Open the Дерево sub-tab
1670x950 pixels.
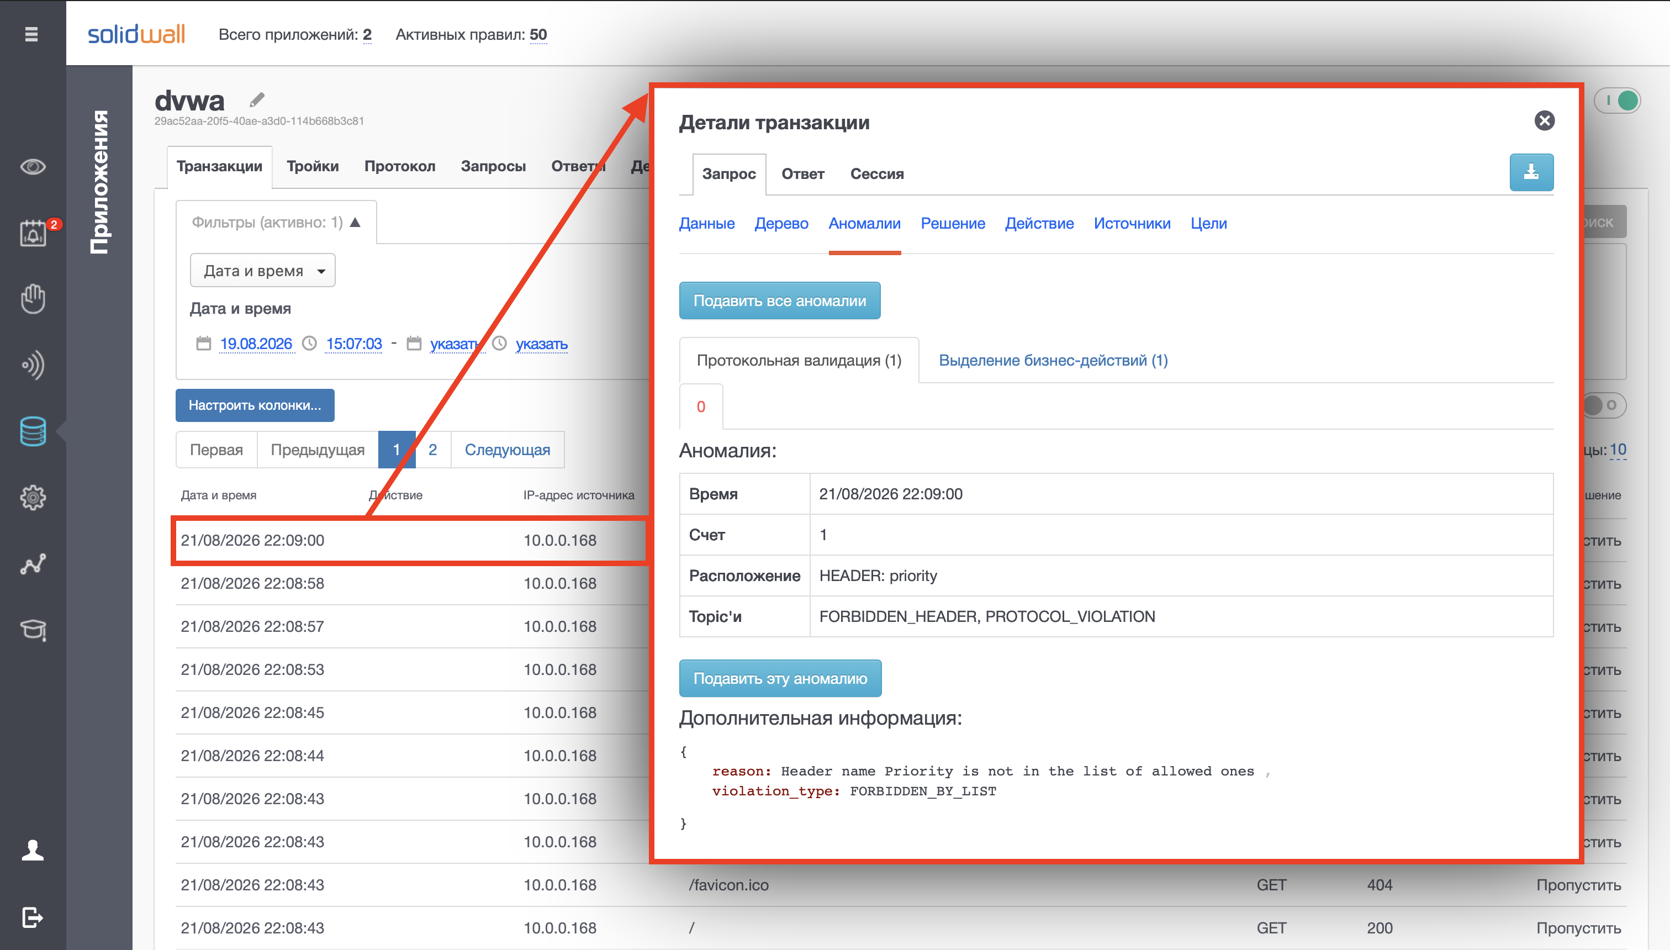(x=781, y=224)
